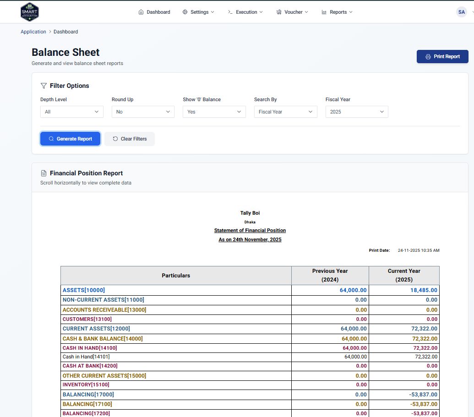Viewport: 474px width, 417px height.
Task: Click the Clear Filters button
Action: point(130,139)
